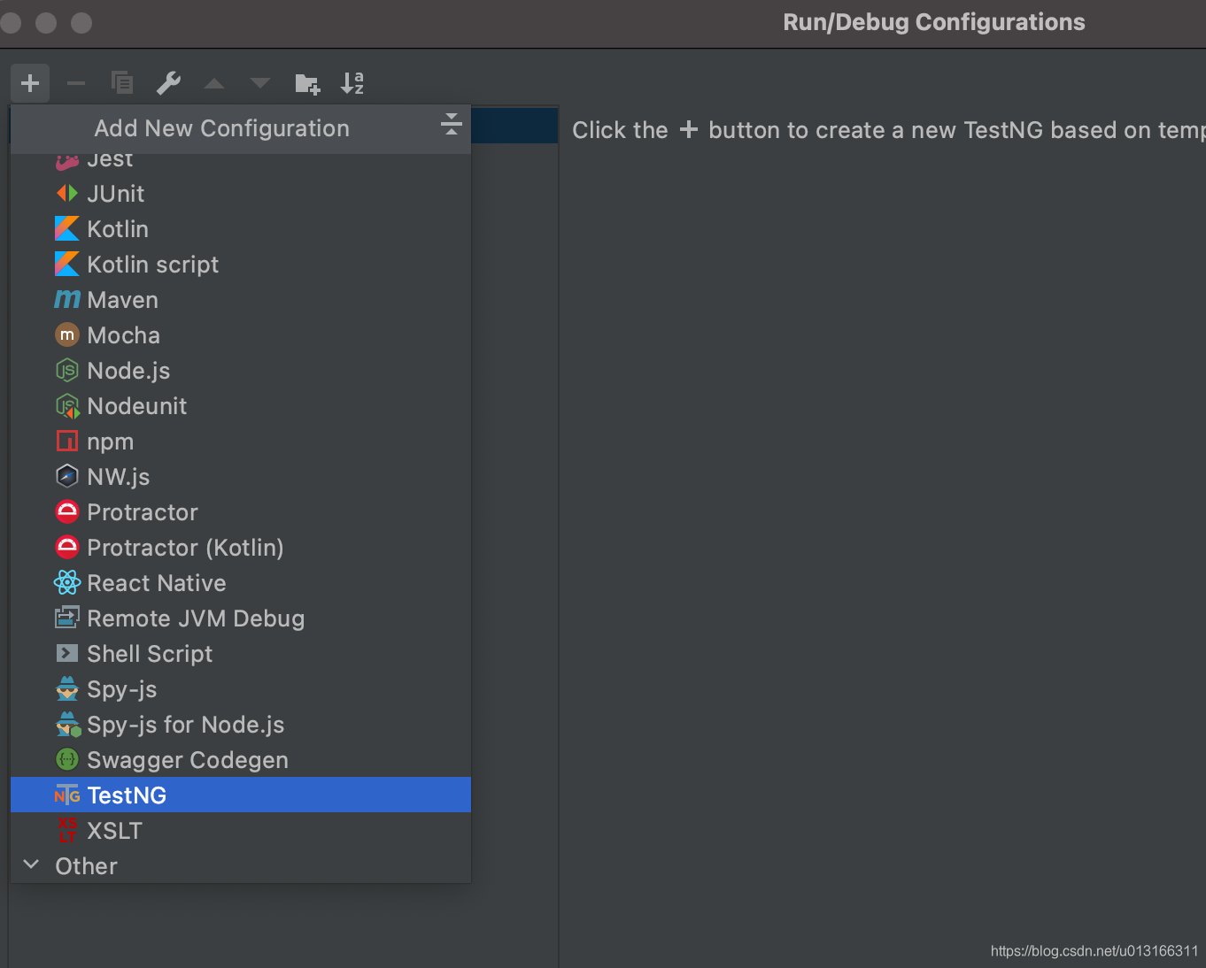
Task: Select the highlighted TestNG entry
Action: [x=241, y=795]
